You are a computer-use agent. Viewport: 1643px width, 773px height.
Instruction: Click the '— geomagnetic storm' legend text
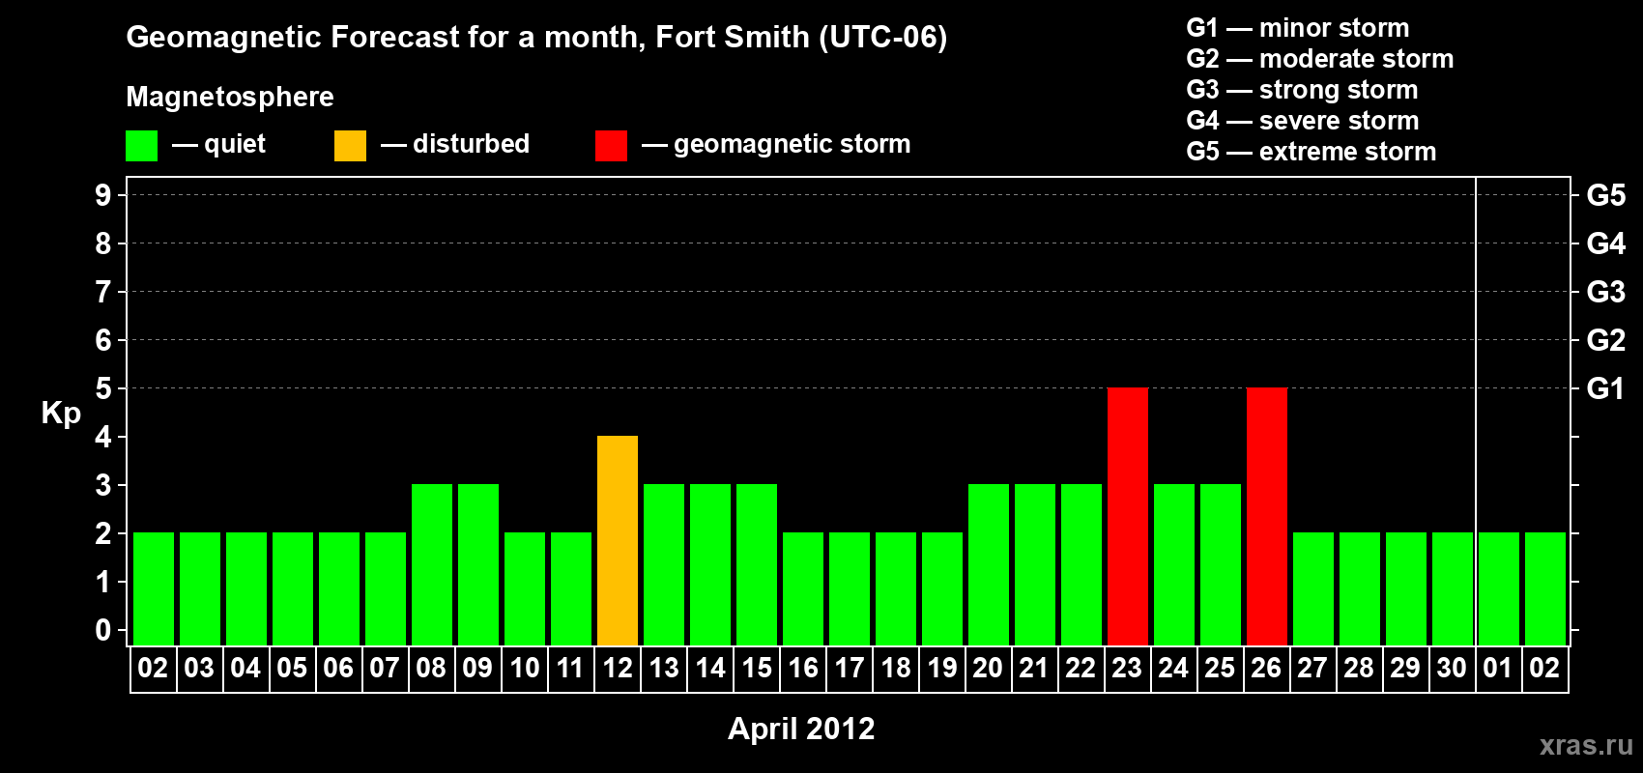point(776,144)
